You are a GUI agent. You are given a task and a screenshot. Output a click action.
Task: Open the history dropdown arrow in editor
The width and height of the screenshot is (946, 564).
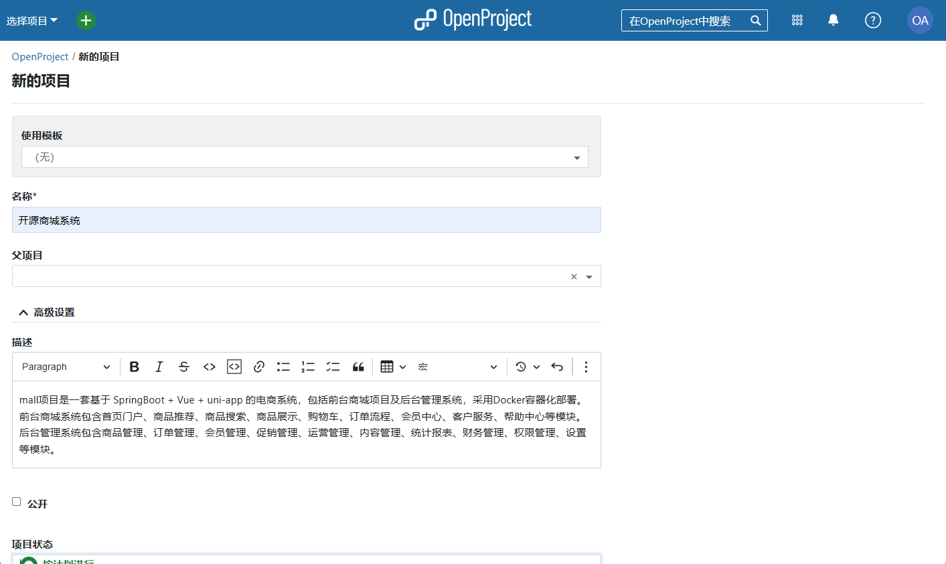pyautogui.click(x=537, y=367)
